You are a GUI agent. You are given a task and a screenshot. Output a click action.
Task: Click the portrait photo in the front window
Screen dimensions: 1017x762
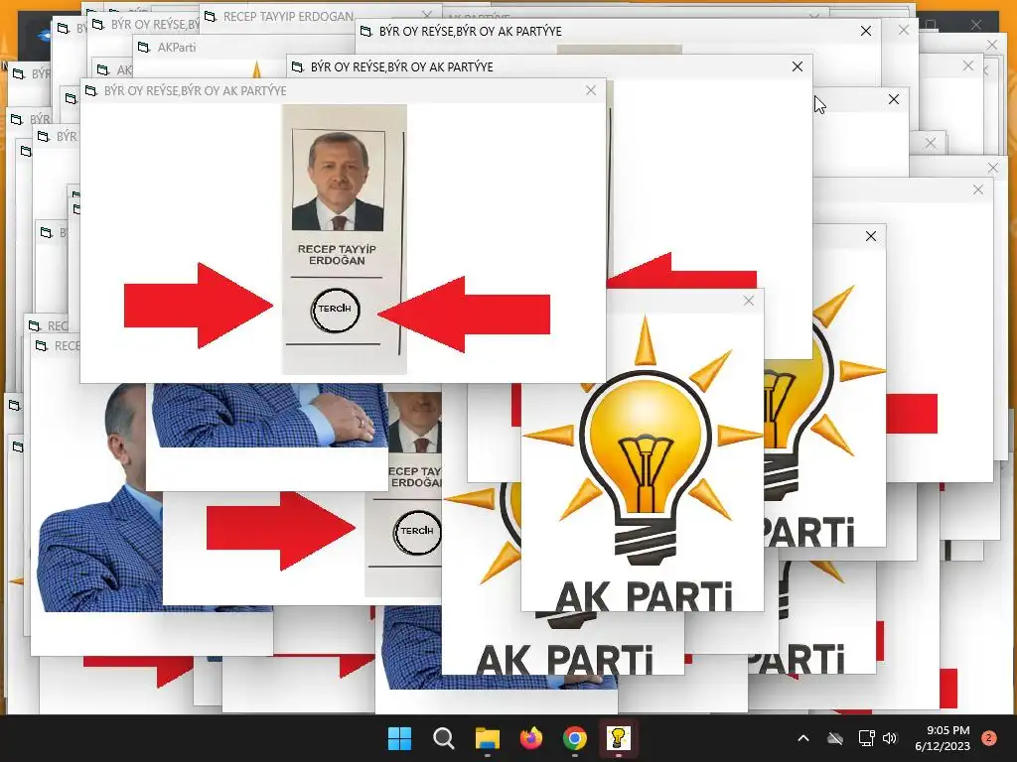click(338, 181)
